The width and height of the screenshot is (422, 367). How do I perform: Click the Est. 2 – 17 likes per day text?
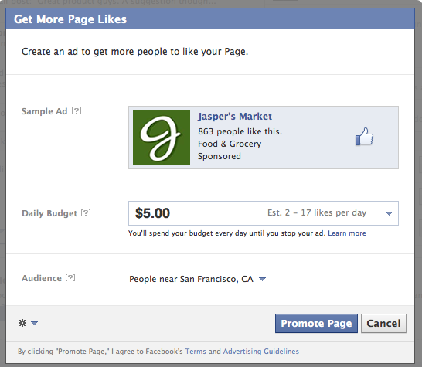tap(317, 212)
